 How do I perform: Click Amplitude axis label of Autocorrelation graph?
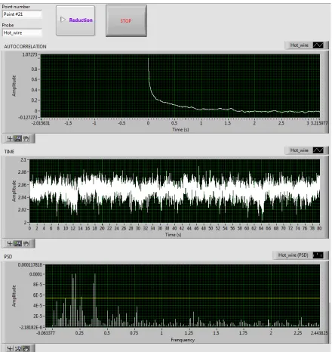click(14, 85)
